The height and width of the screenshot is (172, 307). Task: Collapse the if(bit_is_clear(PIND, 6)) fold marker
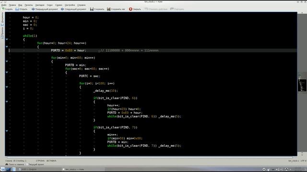pyautogui.click(x=7, y=102)
